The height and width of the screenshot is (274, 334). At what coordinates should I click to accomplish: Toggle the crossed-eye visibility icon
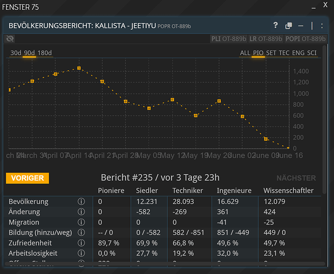coord(10,39)
